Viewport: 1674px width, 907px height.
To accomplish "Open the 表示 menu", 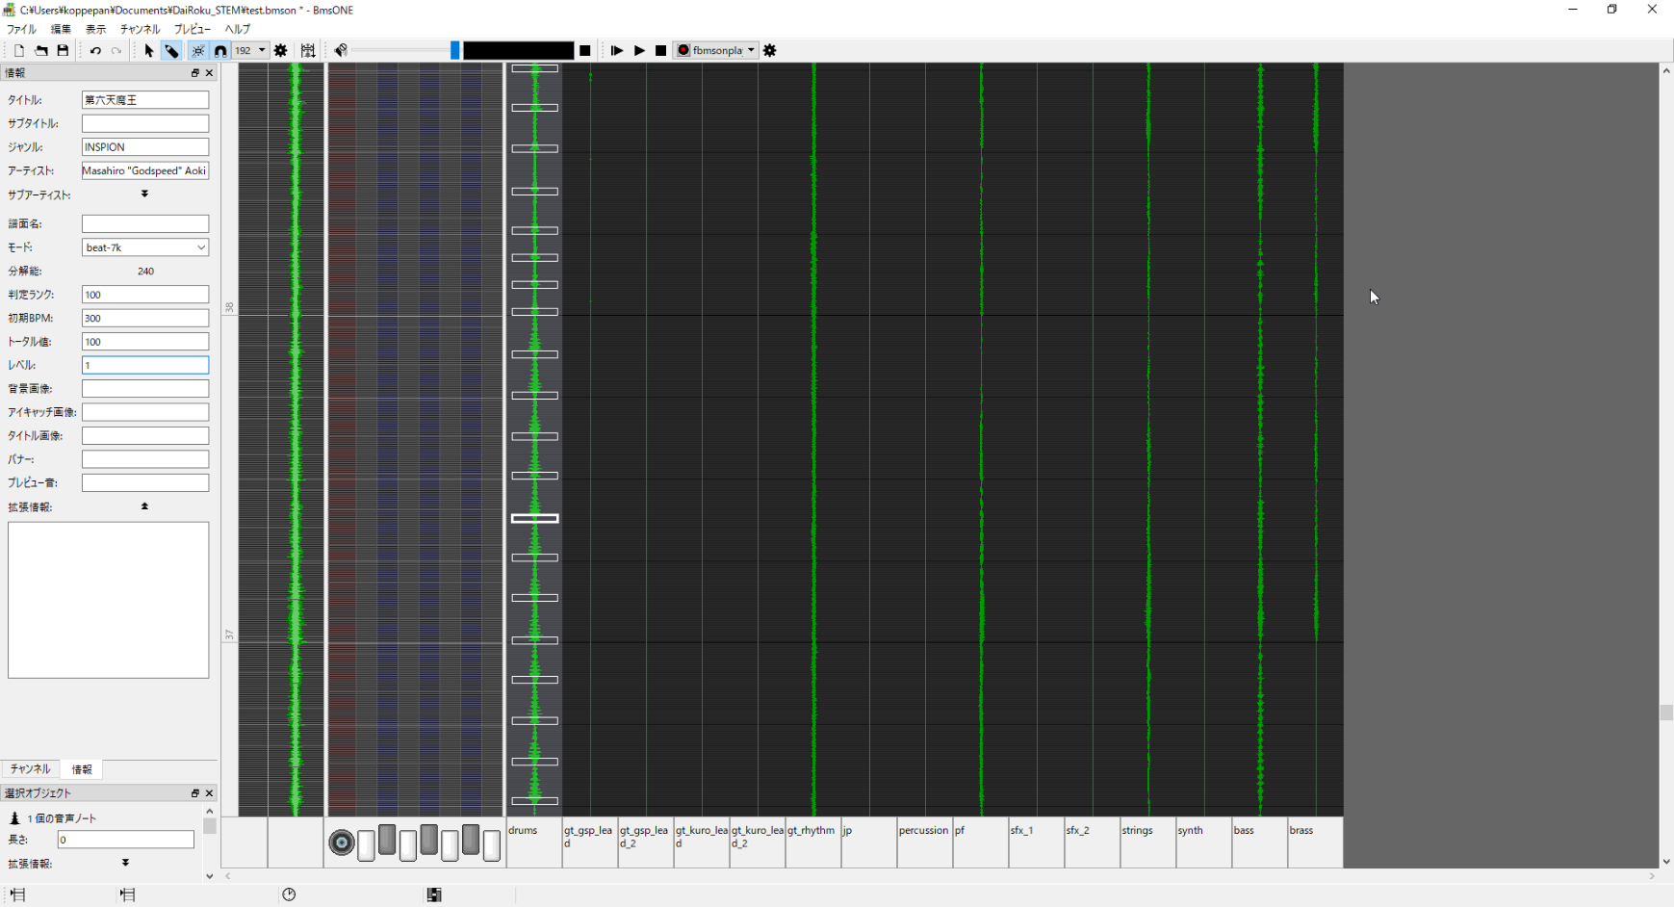I will point(96,29).
